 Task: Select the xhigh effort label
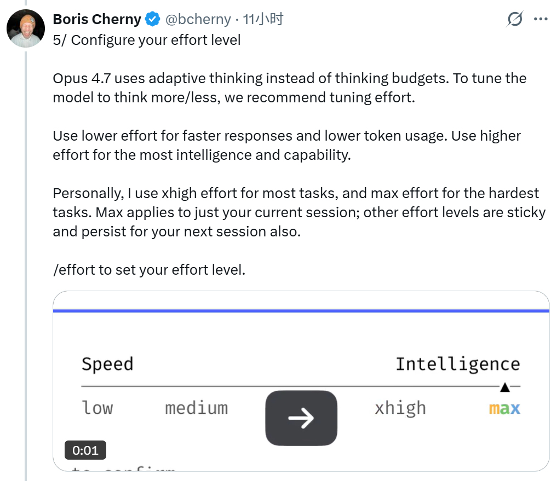tap(400, 408)
